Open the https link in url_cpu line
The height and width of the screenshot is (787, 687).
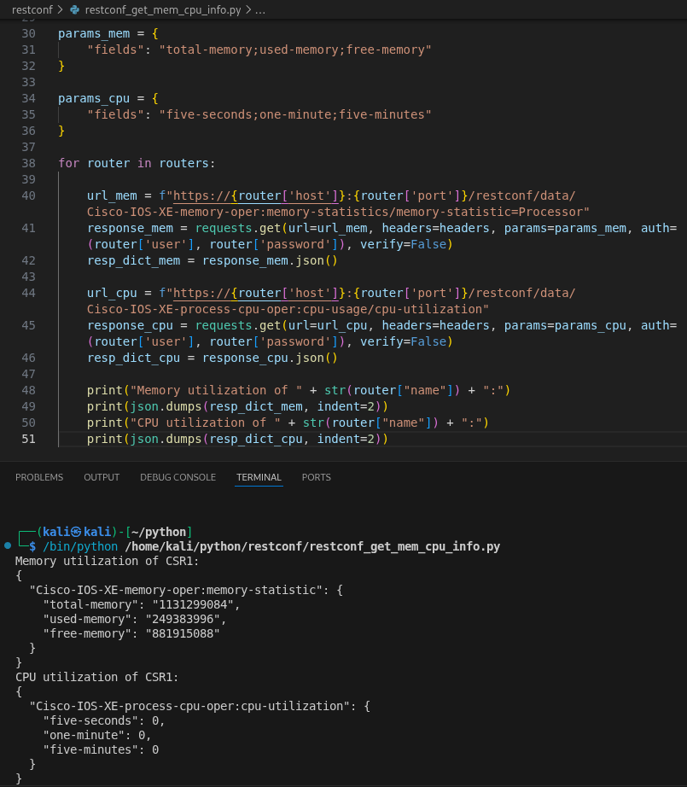(x=256, y=293)
